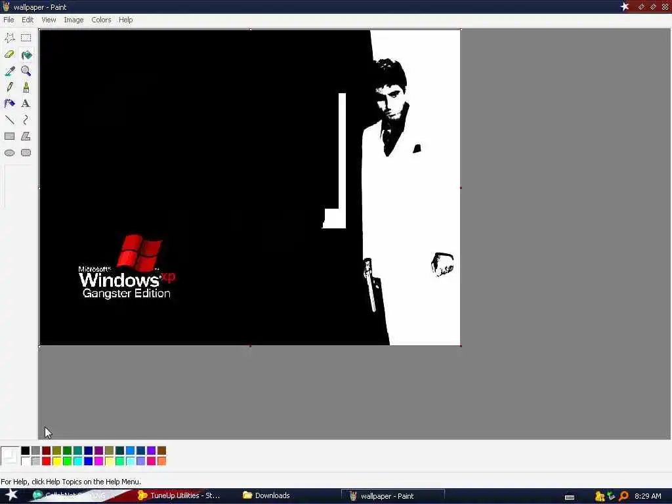672x504 pixels.
Task: Click the Windows XP Gangster Edition logo on canvas
Action: [127, 266]
